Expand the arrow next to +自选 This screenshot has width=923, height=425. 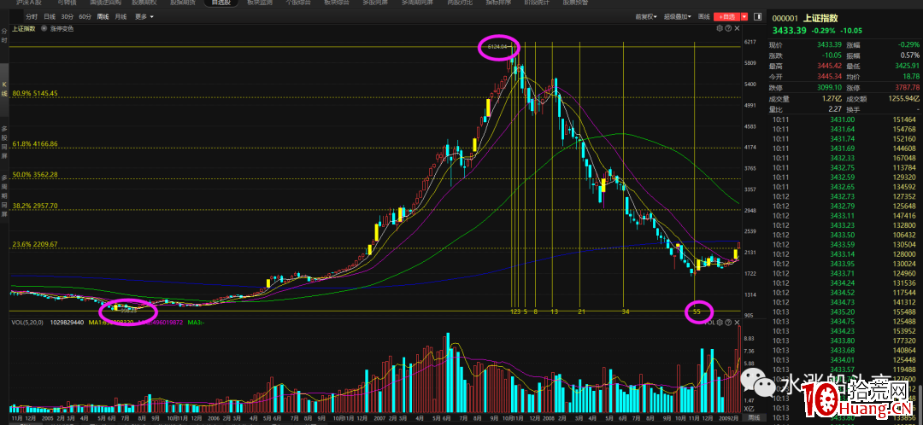746,16
